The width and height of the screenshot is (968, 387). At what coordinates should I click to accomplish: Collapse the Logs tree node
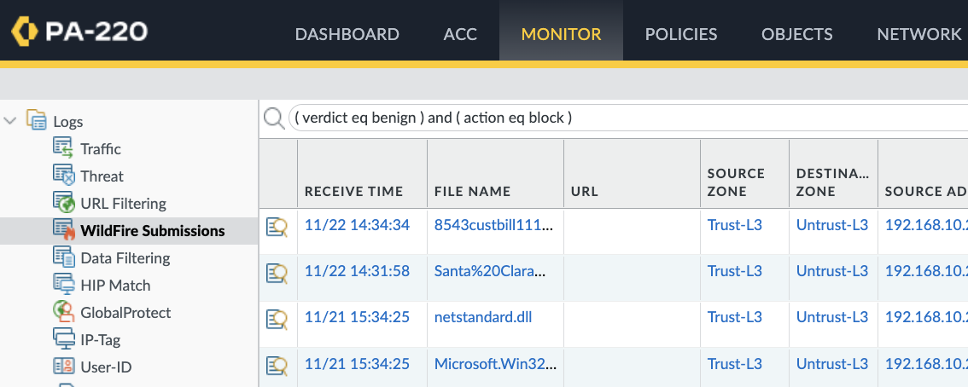pos(10,121)
